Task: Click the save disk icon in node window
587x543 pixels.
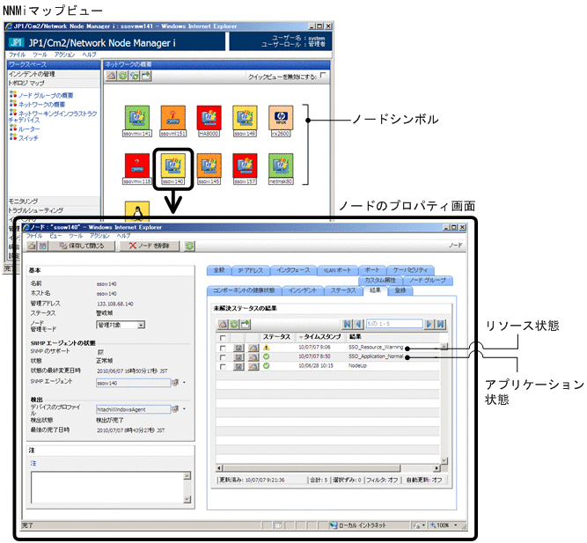Action: point(43,246)
